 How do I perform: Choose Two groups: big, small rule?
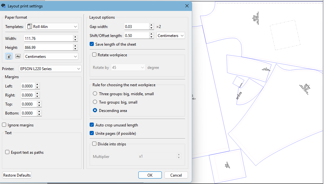[x=95, y=102]
